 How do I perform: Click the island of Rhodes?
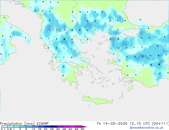[131, 88]
